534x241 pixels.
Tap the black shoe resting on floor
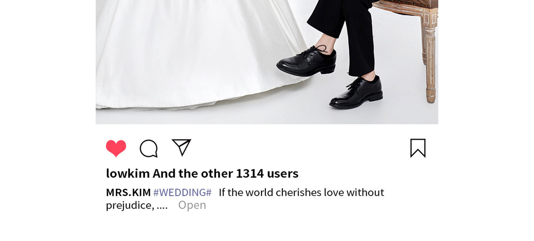click(356, 91)
